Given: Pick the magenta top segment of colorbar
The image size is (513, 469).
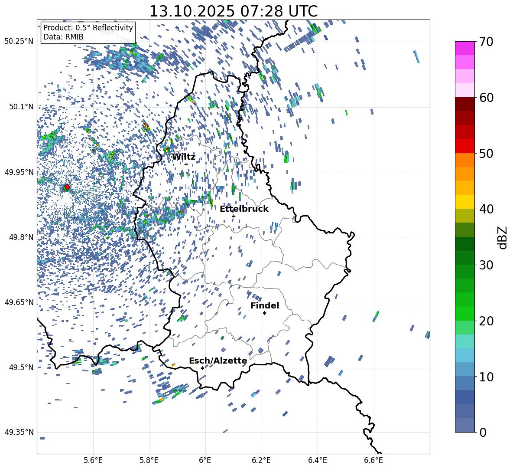Looking at the screenshot, I should tap(465, 48).
